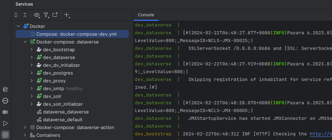Click the dev_bootstrap console log prefix

coord(153,134)
